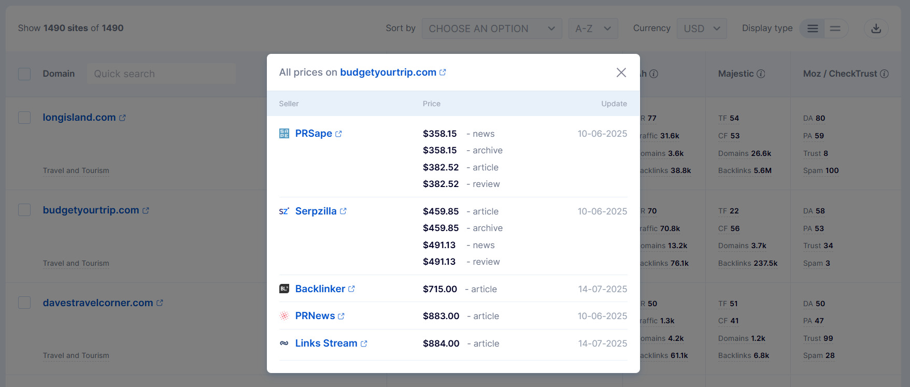Check the longisland.com row checkbox
Screen dimensions: 910x387
click(x=24, y=118)
